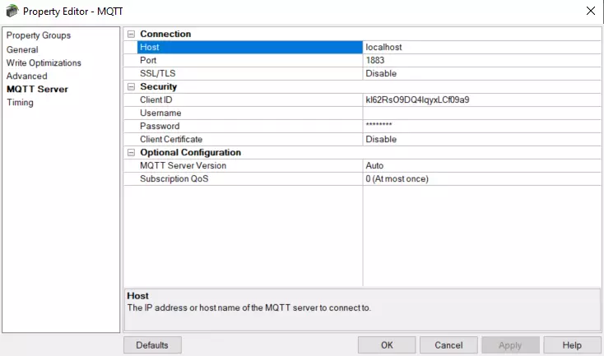Viewport: 604px width, 356px height.
Task: Open the Subscription QoS 0 (At most once) dropdown
Action: (481, 178)
